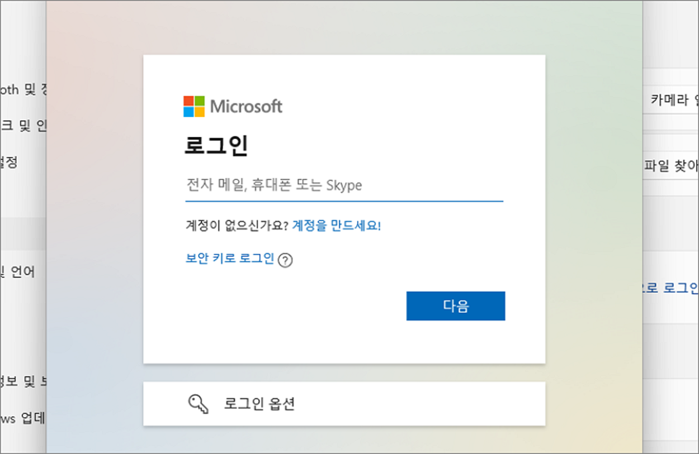The width and height of the screenshot is (699, 454).
Task: Click '파일 찾아' button in the background Settings window
Action: tap(671, 166)
